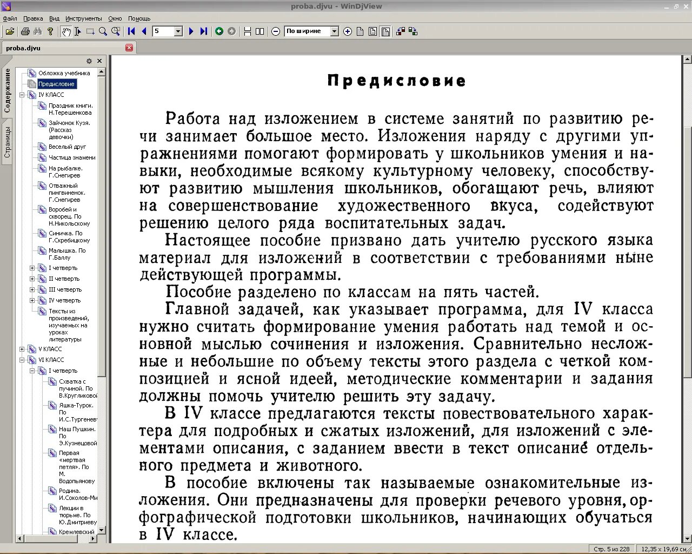Select 'Частица знамени' bookmark

(72, 157)
